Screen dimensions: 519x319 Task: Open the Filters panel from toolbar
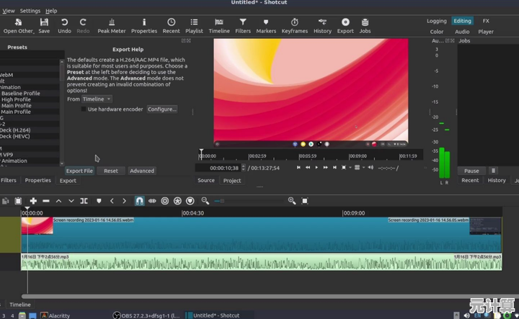(x=243, y=26)
